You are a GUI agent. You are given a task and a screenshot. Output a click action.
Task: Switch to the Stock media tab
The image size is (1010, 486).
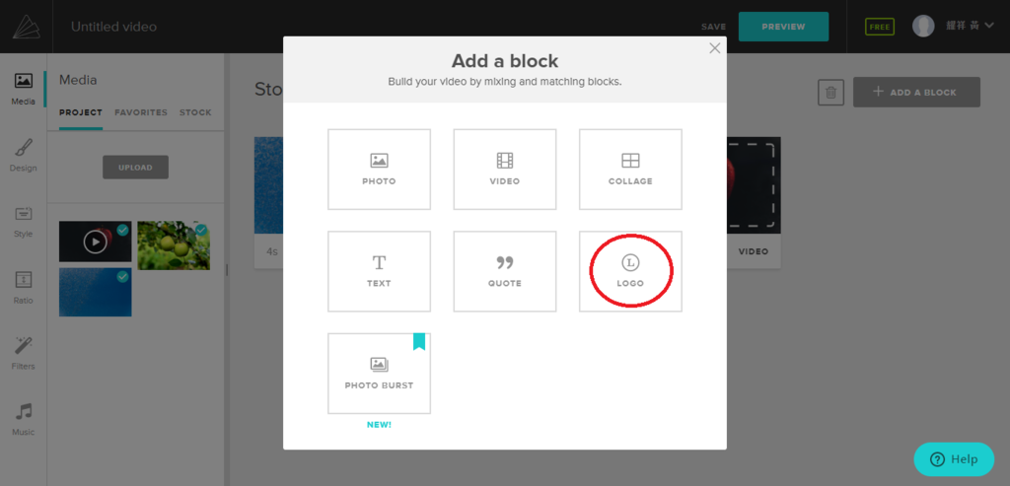click(195, 112)
